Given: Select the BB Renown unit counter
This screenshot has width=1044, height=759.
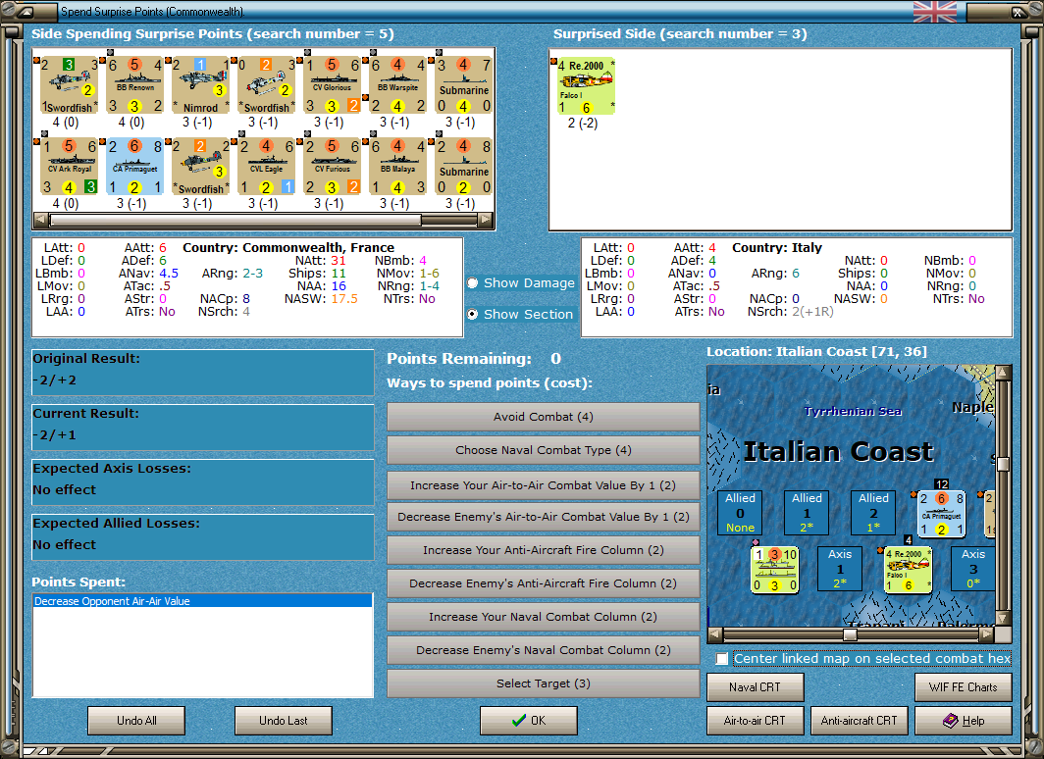Looking at the screenshot, I should coord(135,85).
